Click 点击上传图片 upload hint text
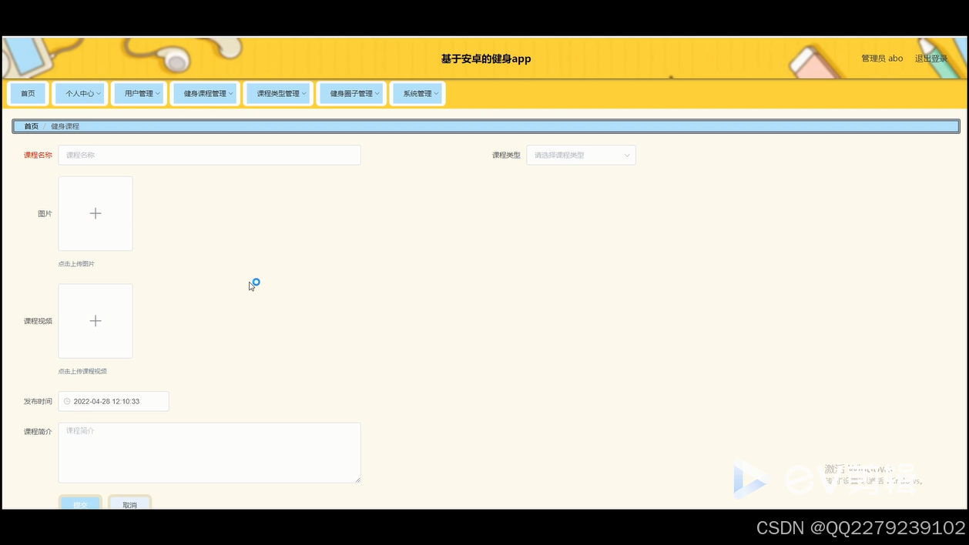Screen dimensions: 969x545 click(x=75, y=263)
